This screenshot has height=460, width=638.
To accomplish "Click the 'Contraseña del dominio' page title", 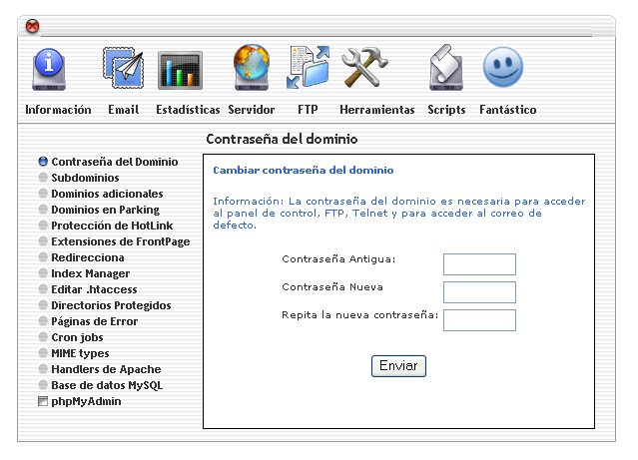I will pos(282,139).
